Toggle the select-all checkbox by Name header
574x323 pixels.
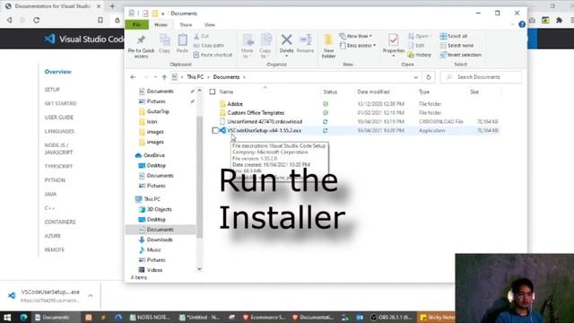(x=213, y=92)
